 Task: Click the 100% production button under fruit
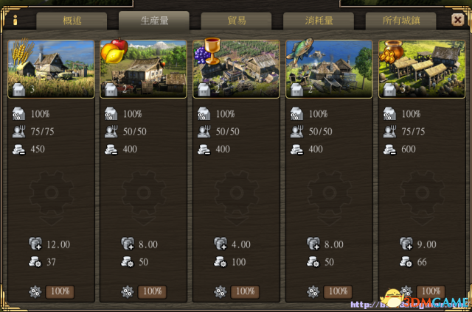point(152,291)
